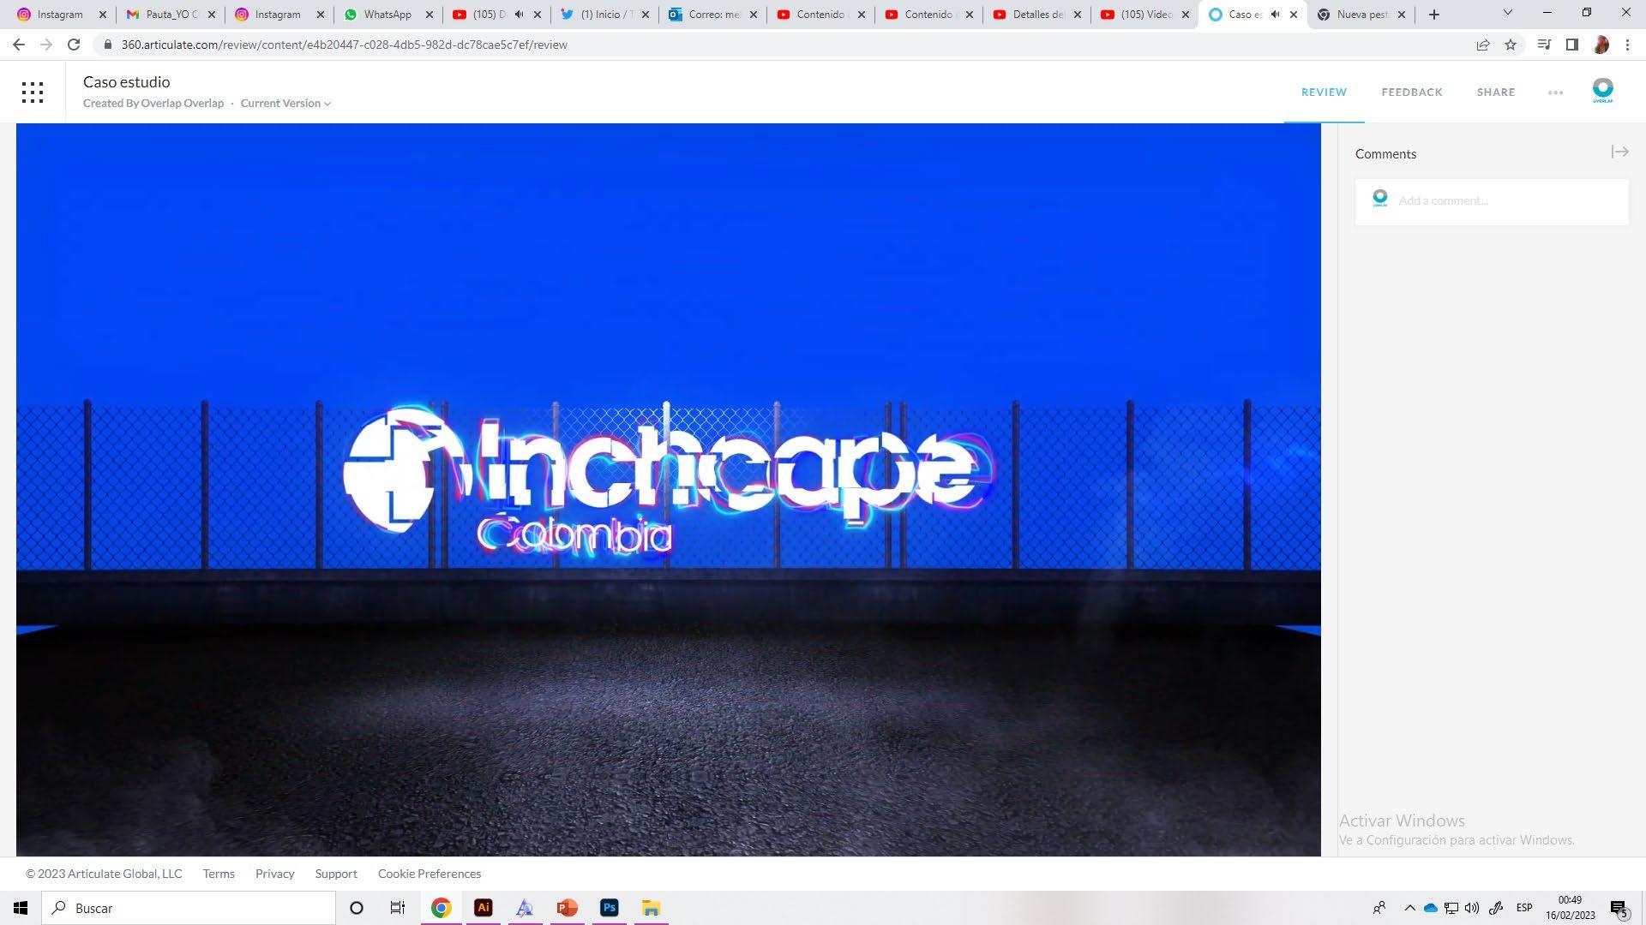1646x925 pixels.
Task: Toggle Chrome side panel icon
Action: tap(1572, 45)
